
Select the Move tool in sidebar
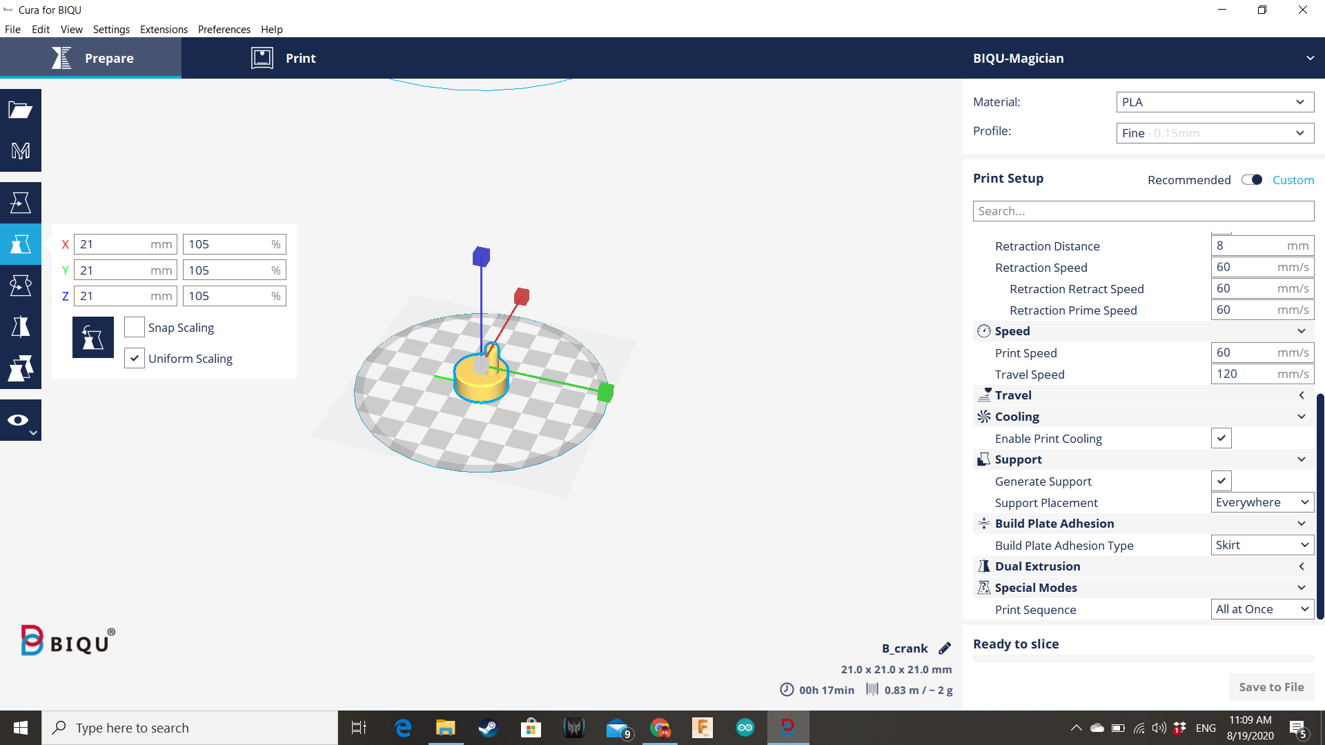click(x=20, y=203)
